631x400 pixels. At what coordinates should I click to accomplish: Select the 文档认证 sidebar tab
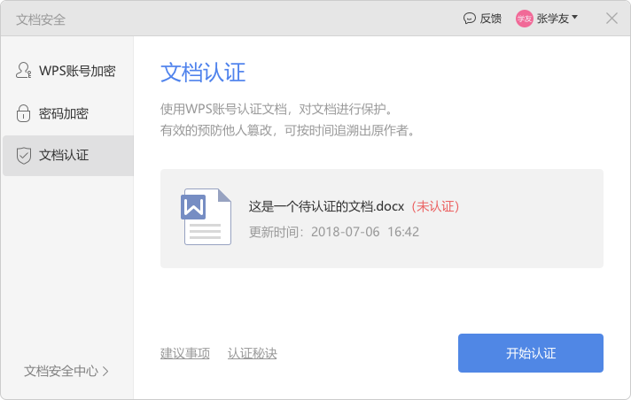64,156
